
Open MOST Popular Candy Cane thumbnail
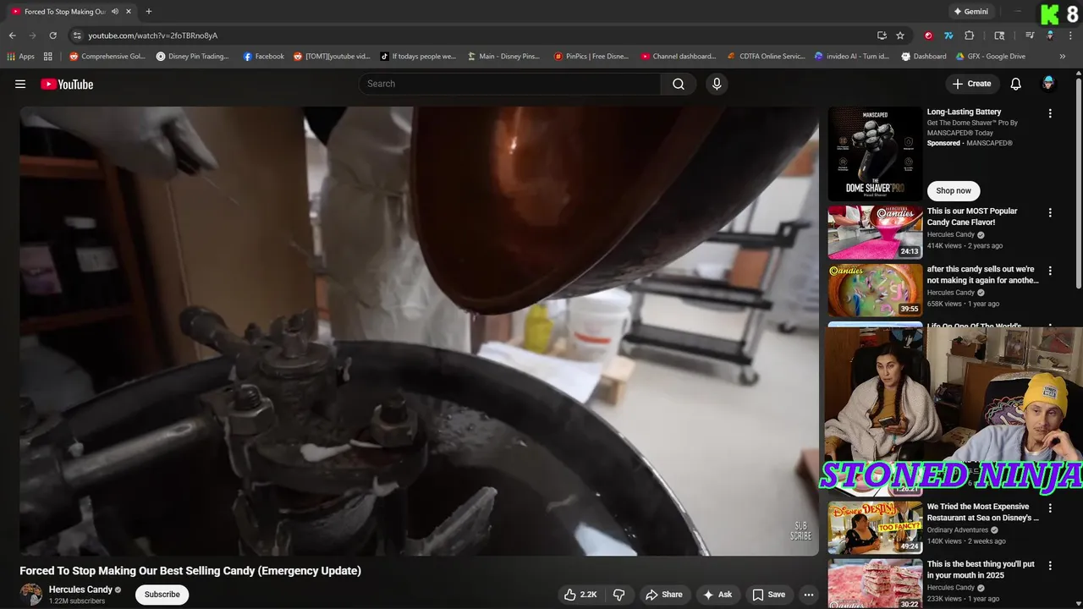(x=875, y=233)
